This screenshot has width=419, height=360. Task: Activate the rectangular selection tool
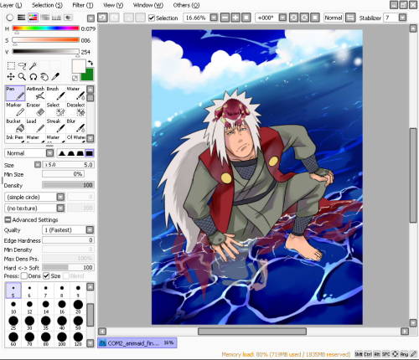(11, 66)
